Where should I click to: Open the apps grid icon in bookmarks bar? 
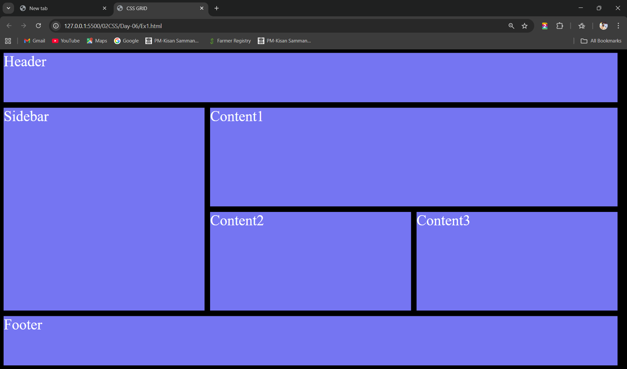[8, 41]
